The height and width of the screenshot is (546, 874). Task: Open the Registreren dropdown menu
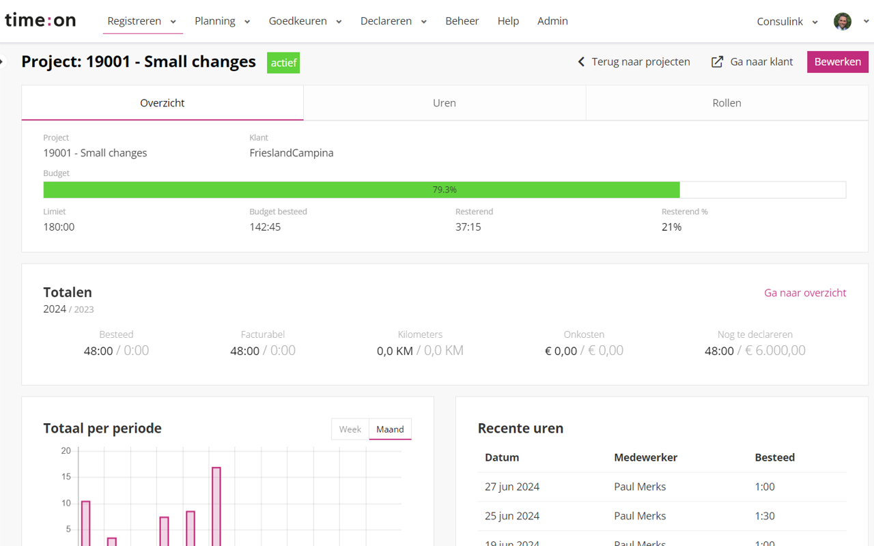point(143,21)
